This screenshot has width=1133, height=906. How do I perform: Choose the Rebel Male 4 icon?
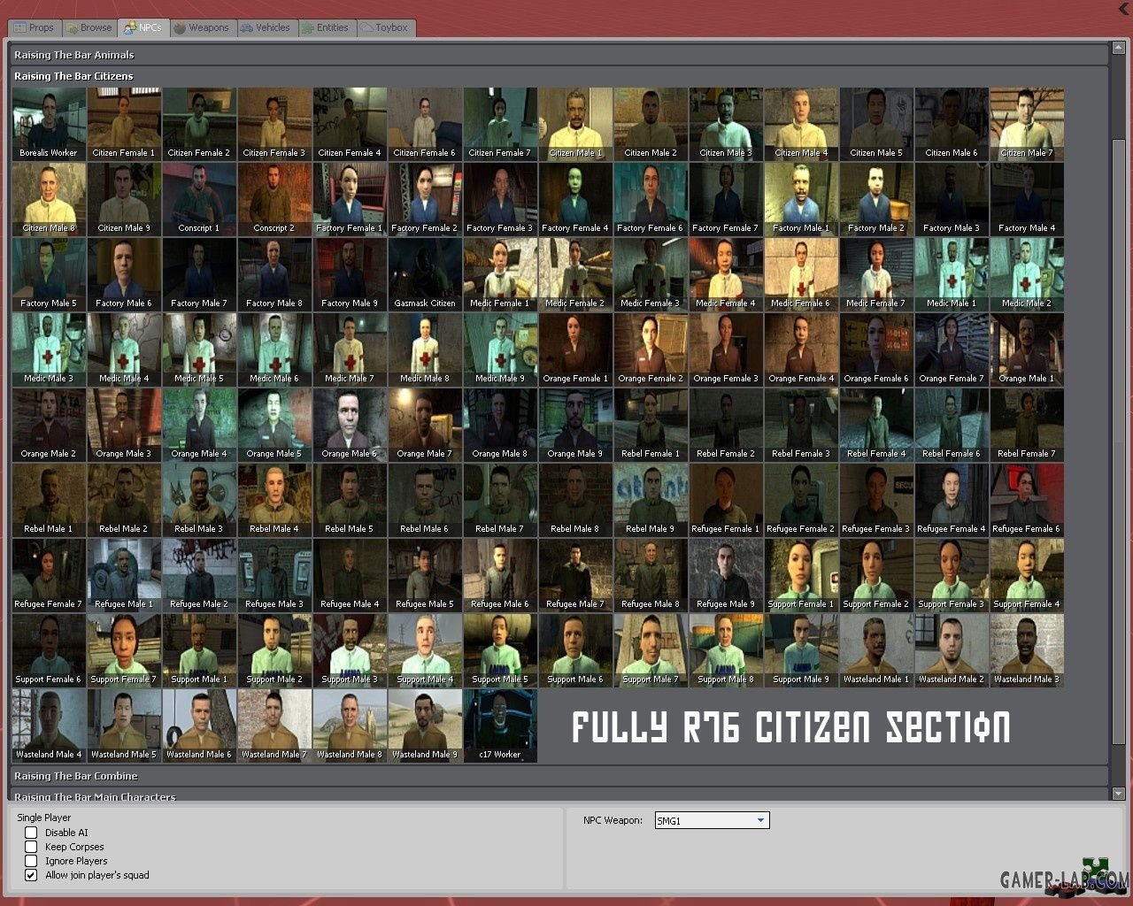pos(274,500)
